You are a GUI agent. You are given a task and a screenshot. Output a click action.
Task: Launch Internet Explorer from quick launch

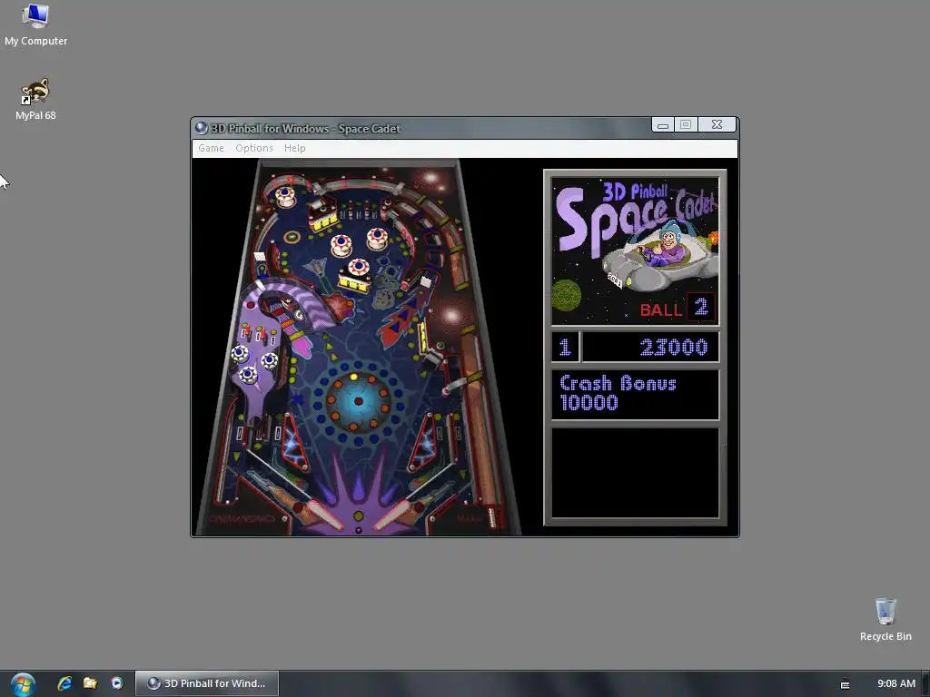point(64,683)
